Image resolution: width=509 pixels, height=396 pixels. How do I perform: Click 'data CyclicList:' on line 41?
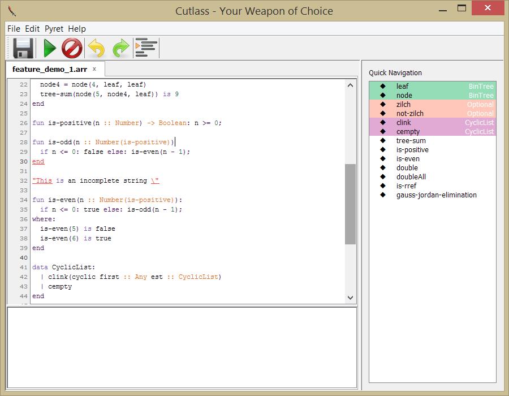pos(63,267)
